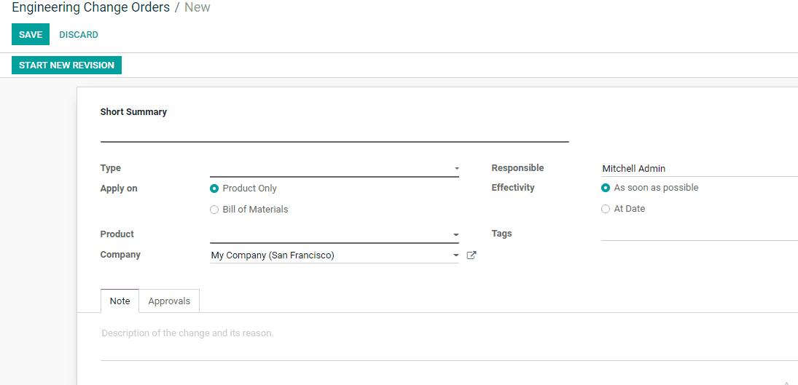Switch to the Note tab
Viewport: 798px width, 385px height.
[x=120, y=301]
